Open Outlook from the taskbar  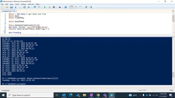(64, 95)
